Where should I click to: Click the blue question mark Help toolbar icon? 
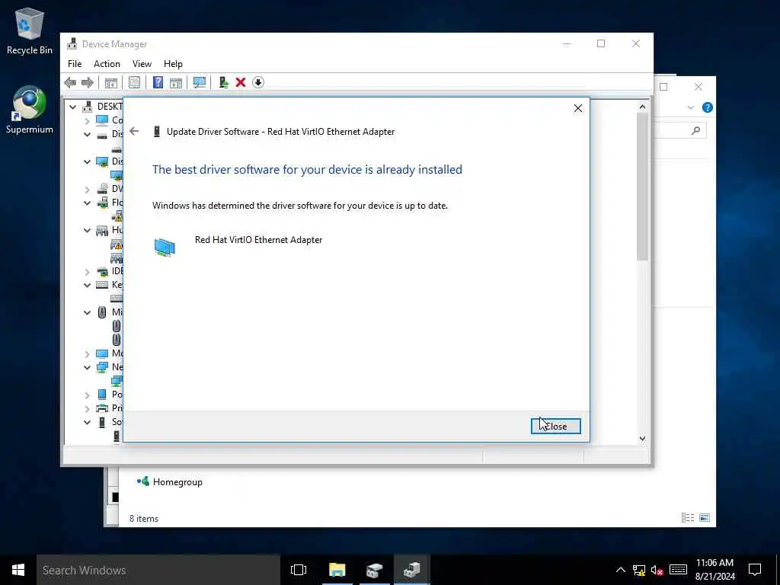point(158,82)
